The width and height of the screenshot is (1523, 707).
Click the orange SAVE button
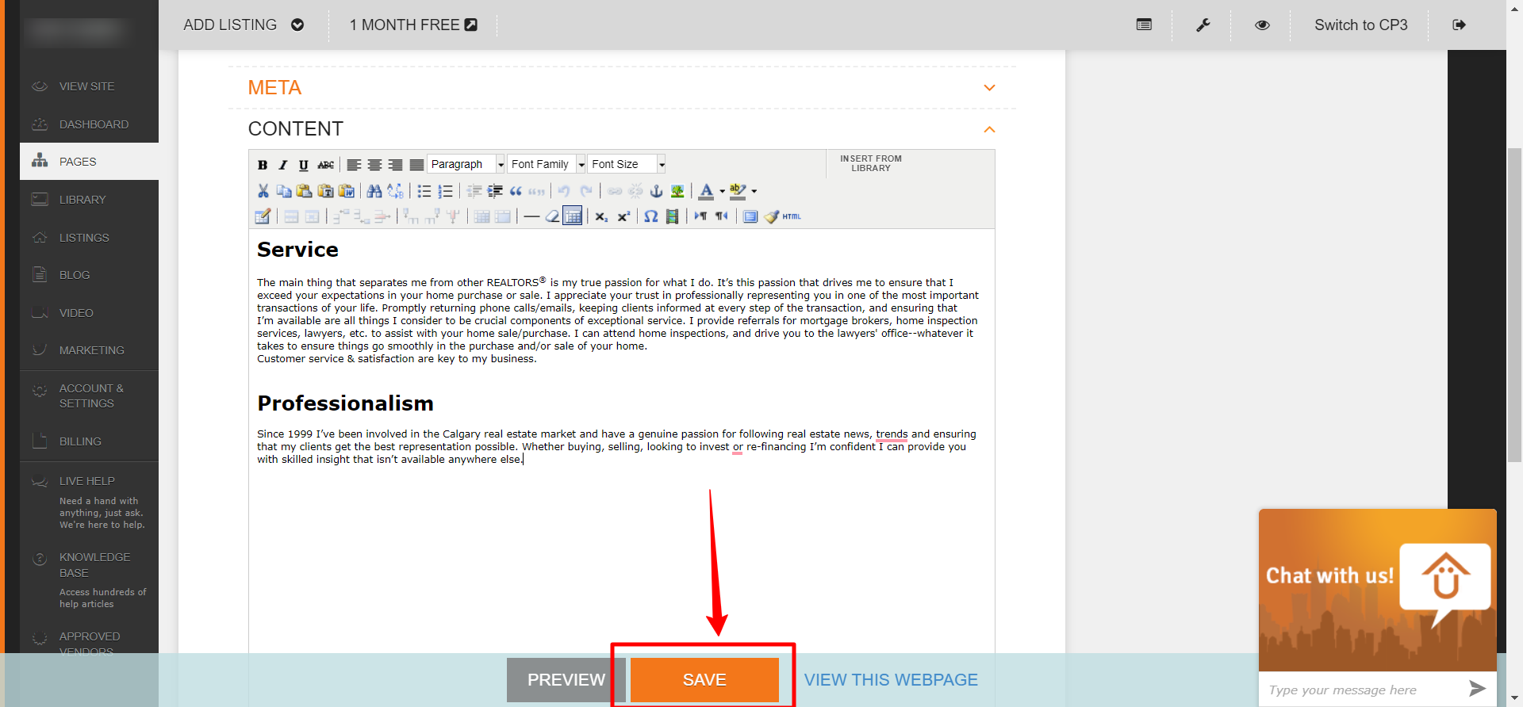(704, 680)
